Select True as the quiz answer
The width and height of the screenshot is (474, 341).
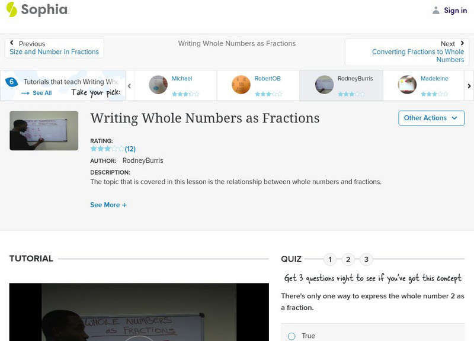click(x=291, y=336)
